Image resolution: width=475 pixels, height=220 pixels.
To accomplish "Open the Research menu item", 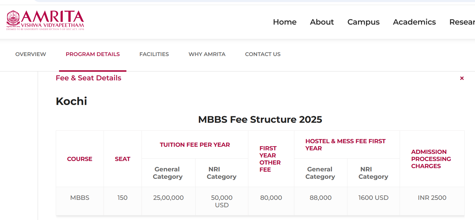I will pos(462,22).
